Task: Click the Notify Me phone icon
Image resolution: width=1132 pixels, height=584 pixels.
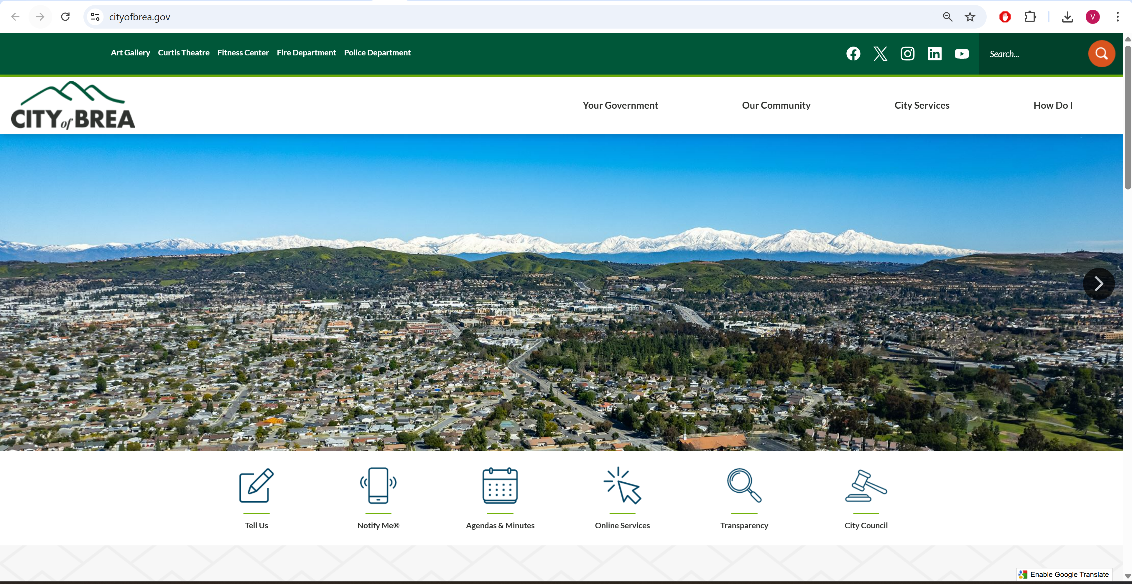Action: coord(378,486)
